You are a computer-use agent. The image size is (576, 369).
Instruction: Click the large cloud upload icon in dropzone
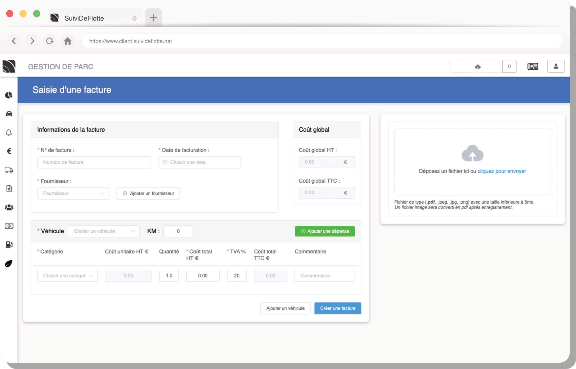tap(472, 153)
